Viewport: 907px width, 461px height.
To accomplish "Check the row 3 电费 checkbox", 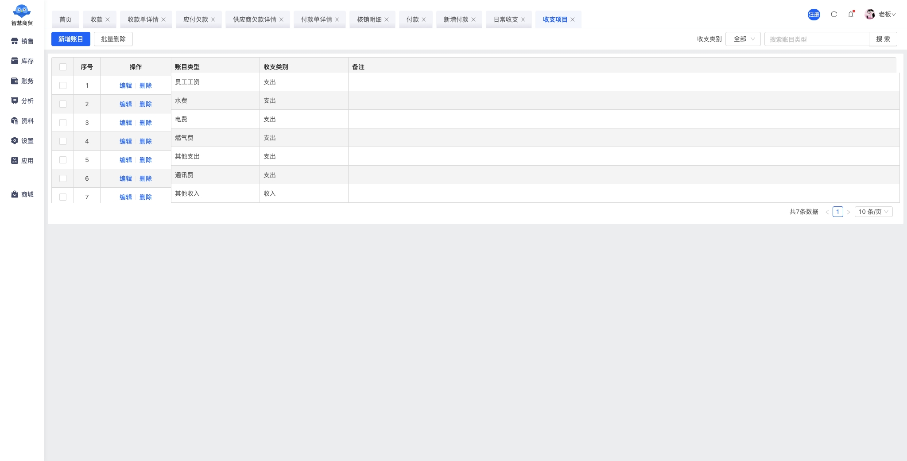I will pos(63,123).
